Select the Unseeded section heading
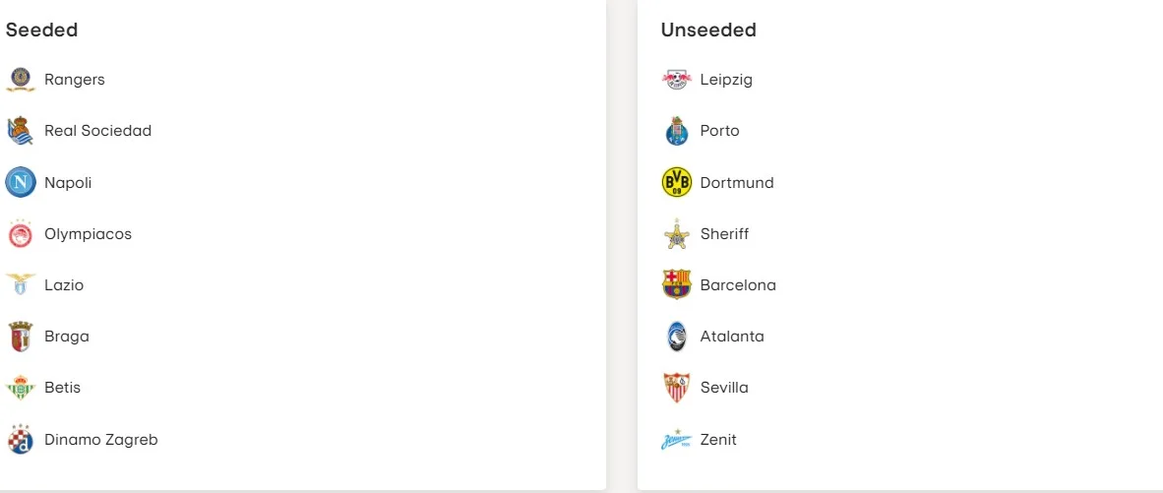 (x=708, y=30)
